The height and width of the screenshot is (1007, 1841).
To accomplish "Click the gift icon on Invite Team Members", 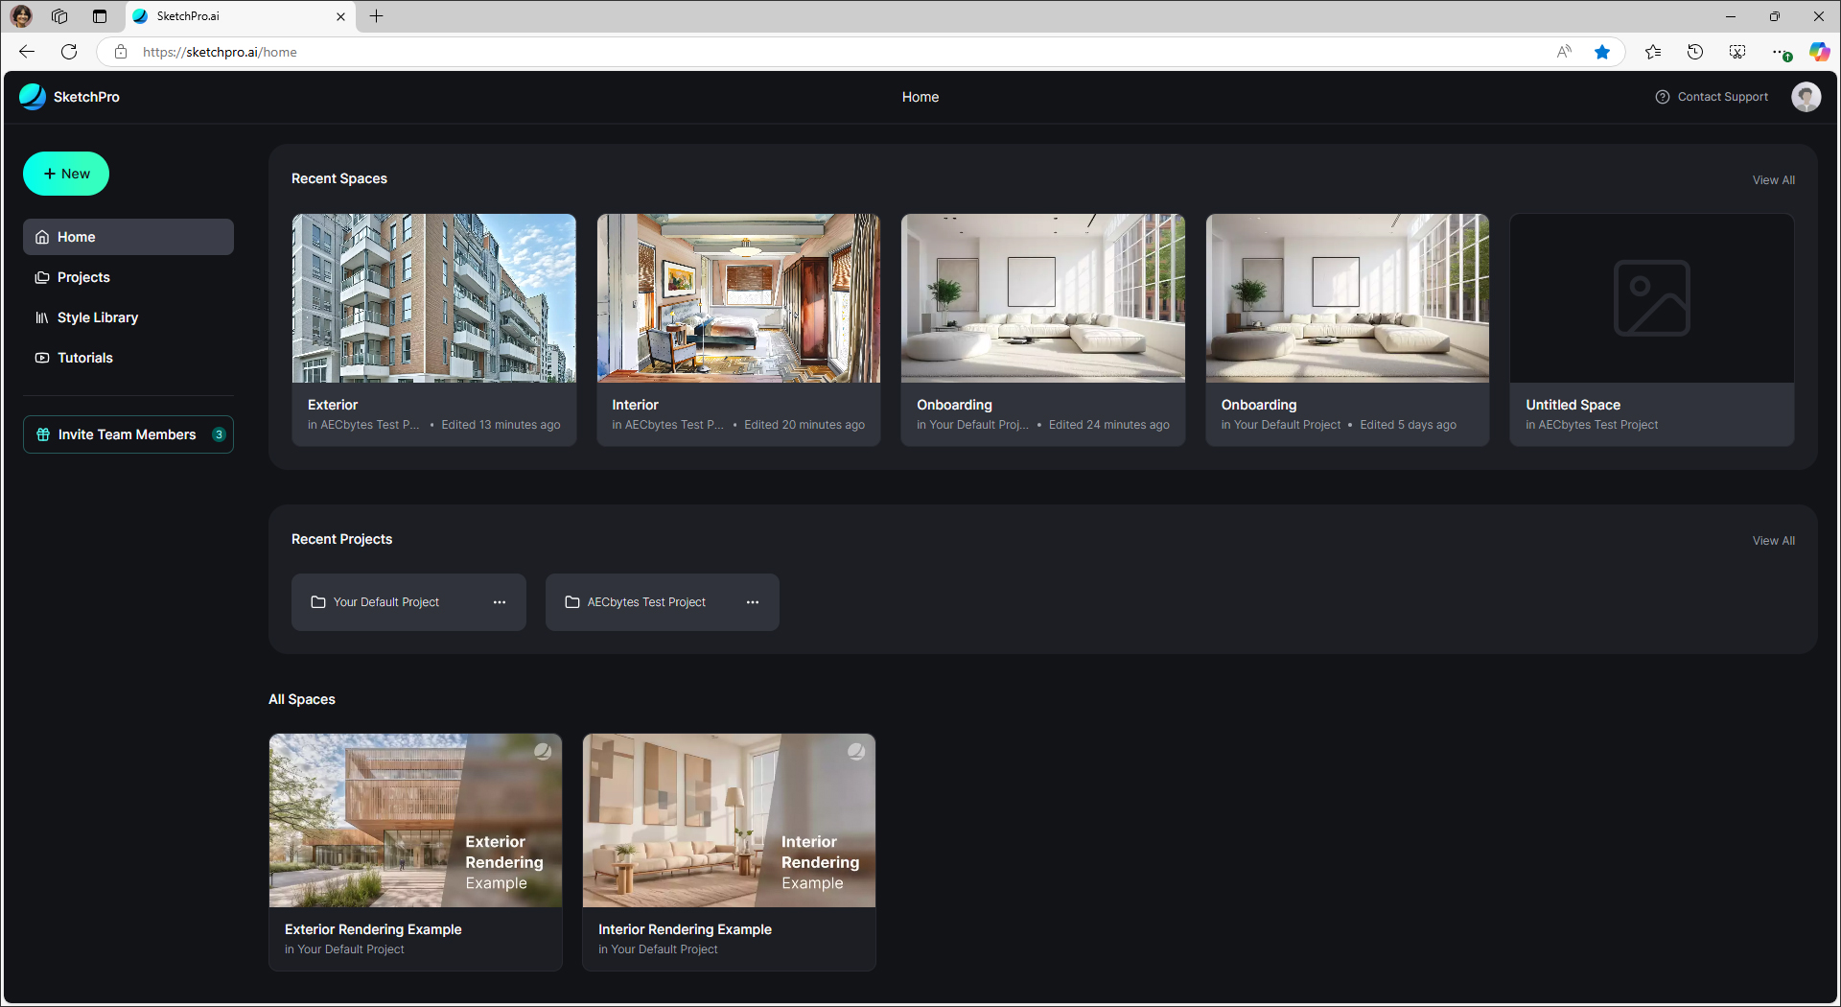I will coord(43,434).
